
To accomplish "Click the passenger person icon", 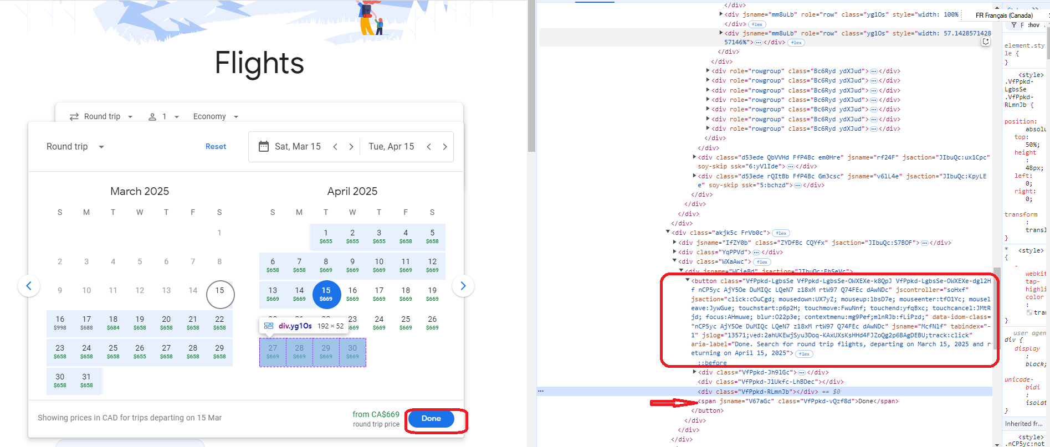I will coord(152,117).
